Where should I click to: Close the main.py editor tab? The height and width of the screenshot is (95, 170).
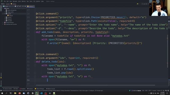coord(34,6)
